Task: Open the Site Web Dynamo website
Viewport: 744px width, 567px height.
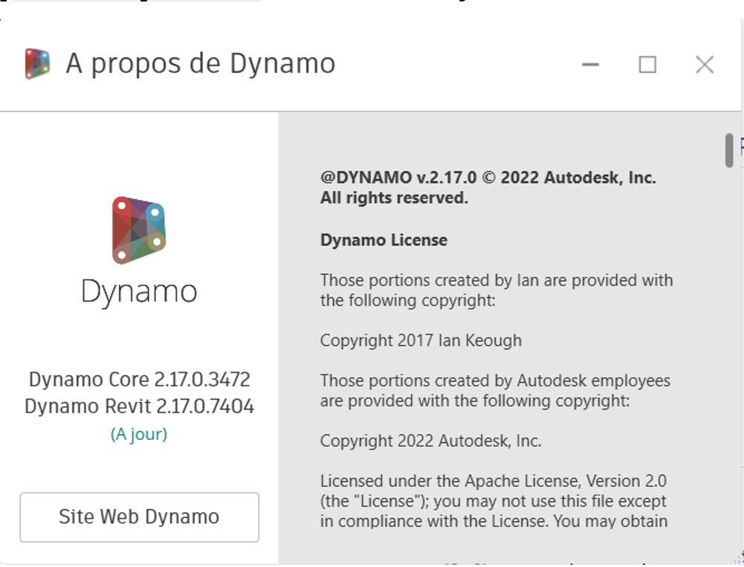Action: coord(139,516)
